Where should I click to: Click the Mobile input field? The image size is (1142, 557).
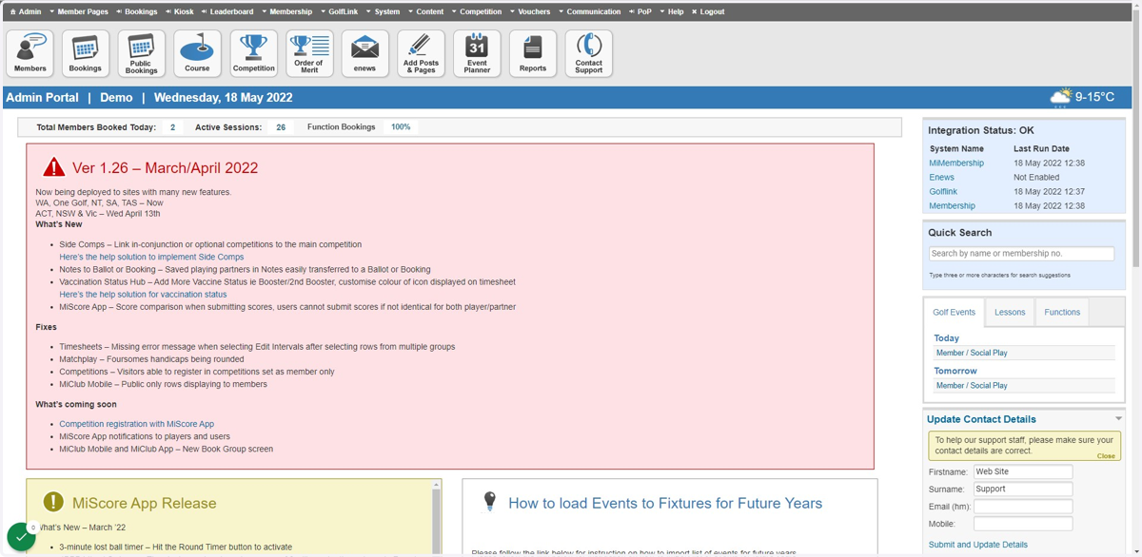point(1023,524)
